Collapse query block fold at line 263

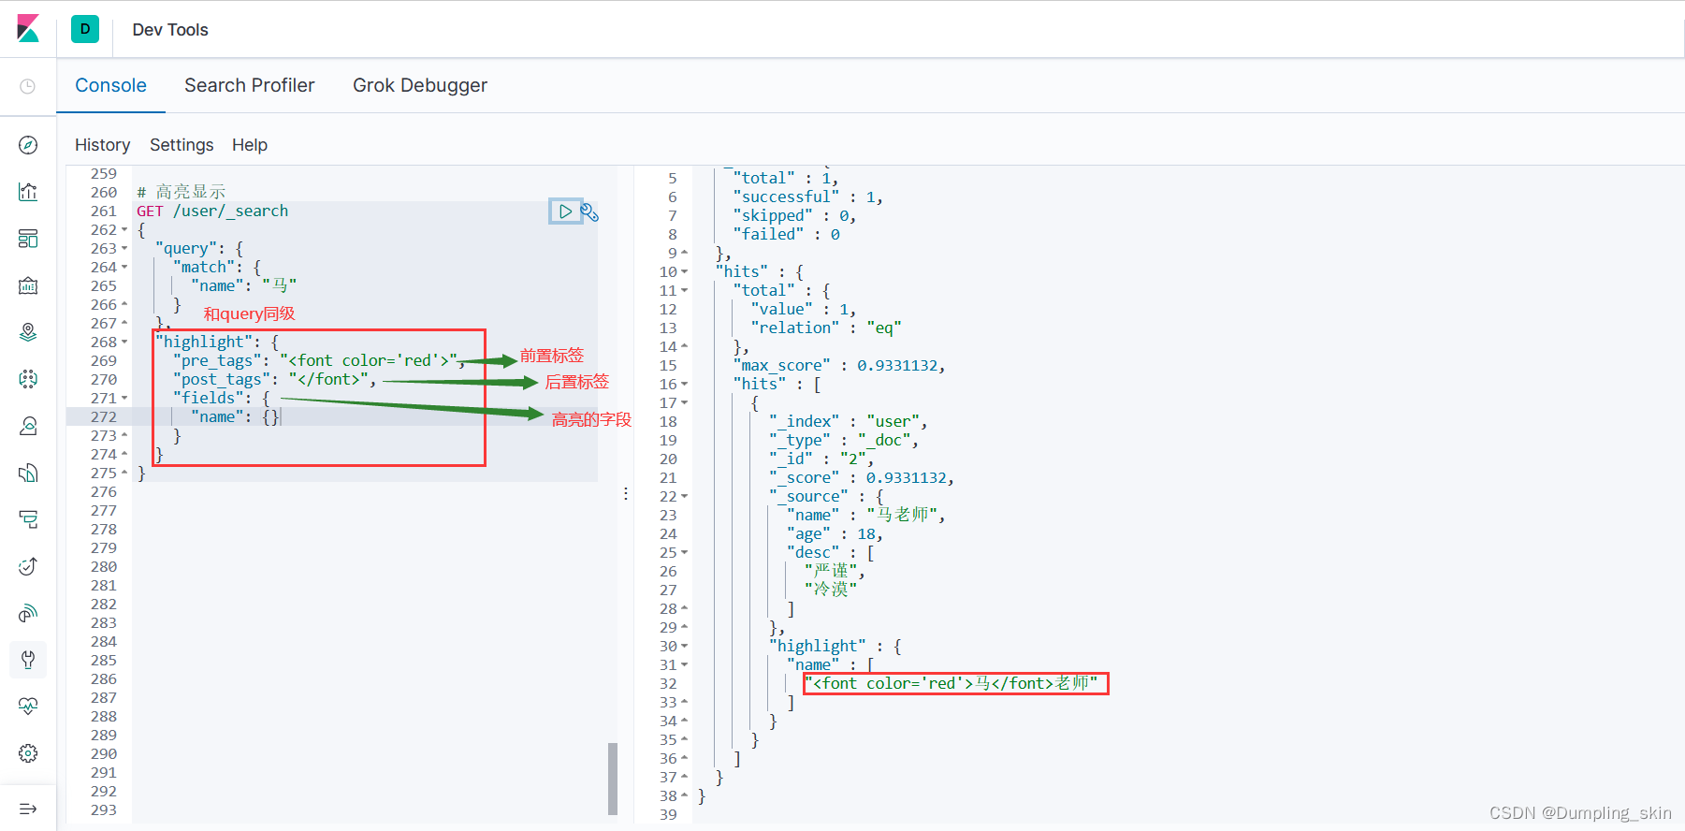tap(124, 249)
